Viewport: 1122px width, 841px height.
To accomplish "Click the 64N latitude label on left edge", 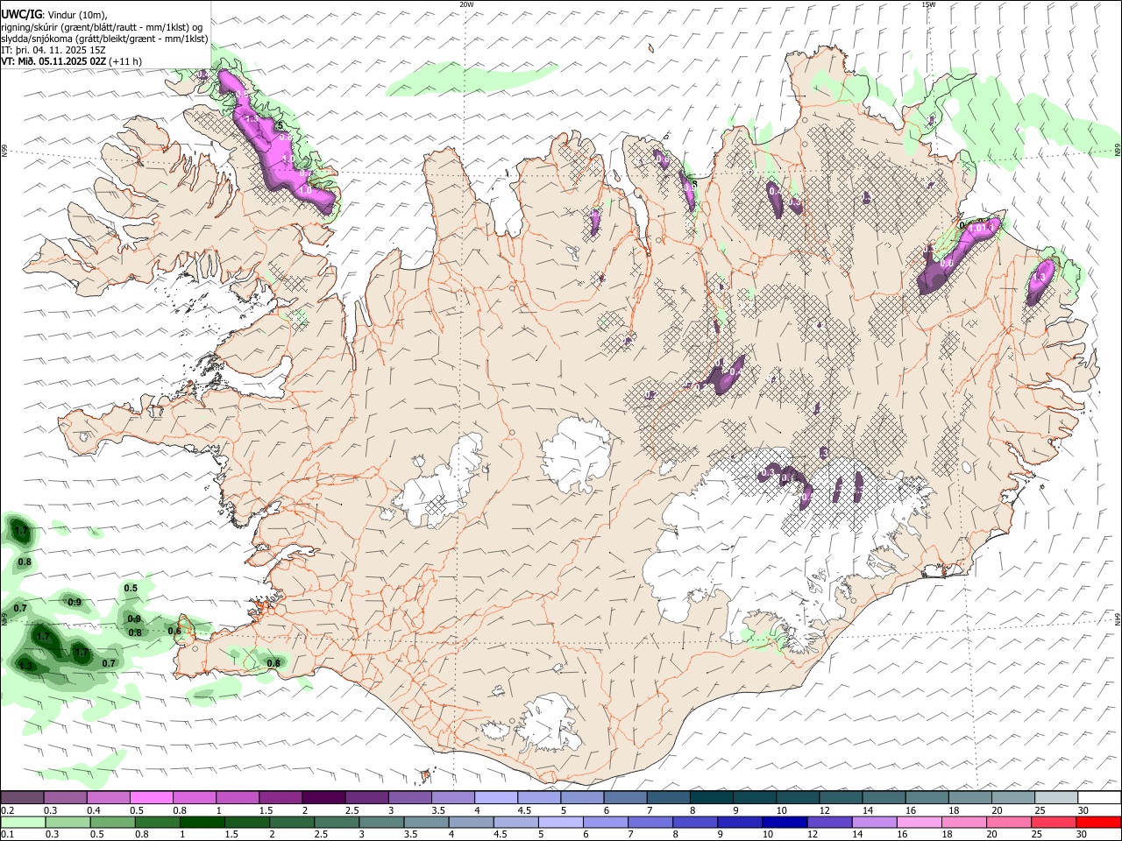I will coord(4,620).
